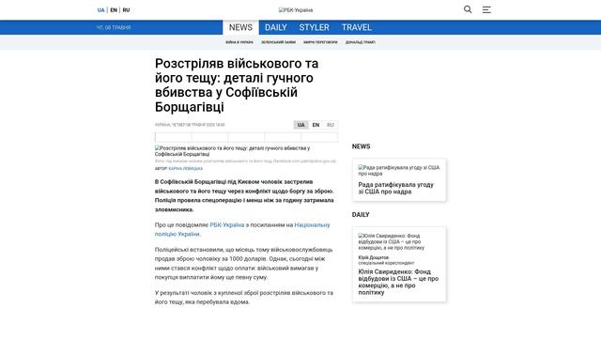
Task: Switch site language to RU in header
Action: (x=126, y=10)
